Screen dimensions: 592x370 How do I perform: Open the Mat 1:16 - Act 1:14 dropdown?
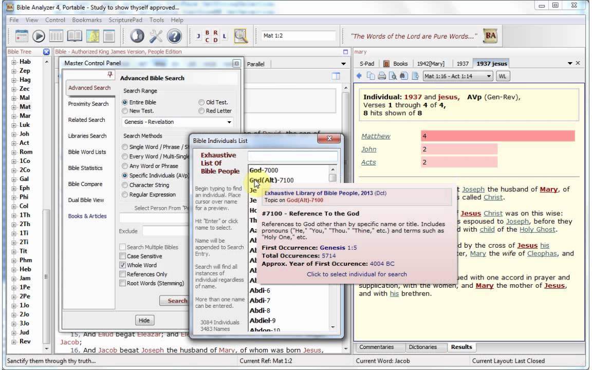(x=458, y=76)
